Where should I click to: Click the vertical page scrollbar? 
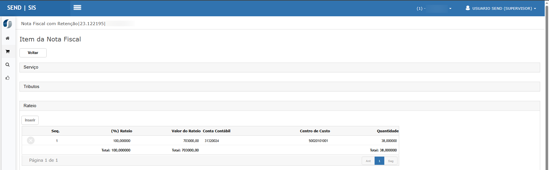(x=547, y=86)
